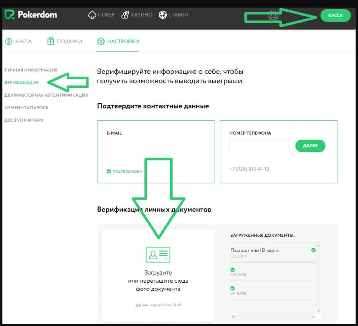Viewport: 358px width, 326px height.
Task: Click the poker spade icon
Action: coord(92,15)
